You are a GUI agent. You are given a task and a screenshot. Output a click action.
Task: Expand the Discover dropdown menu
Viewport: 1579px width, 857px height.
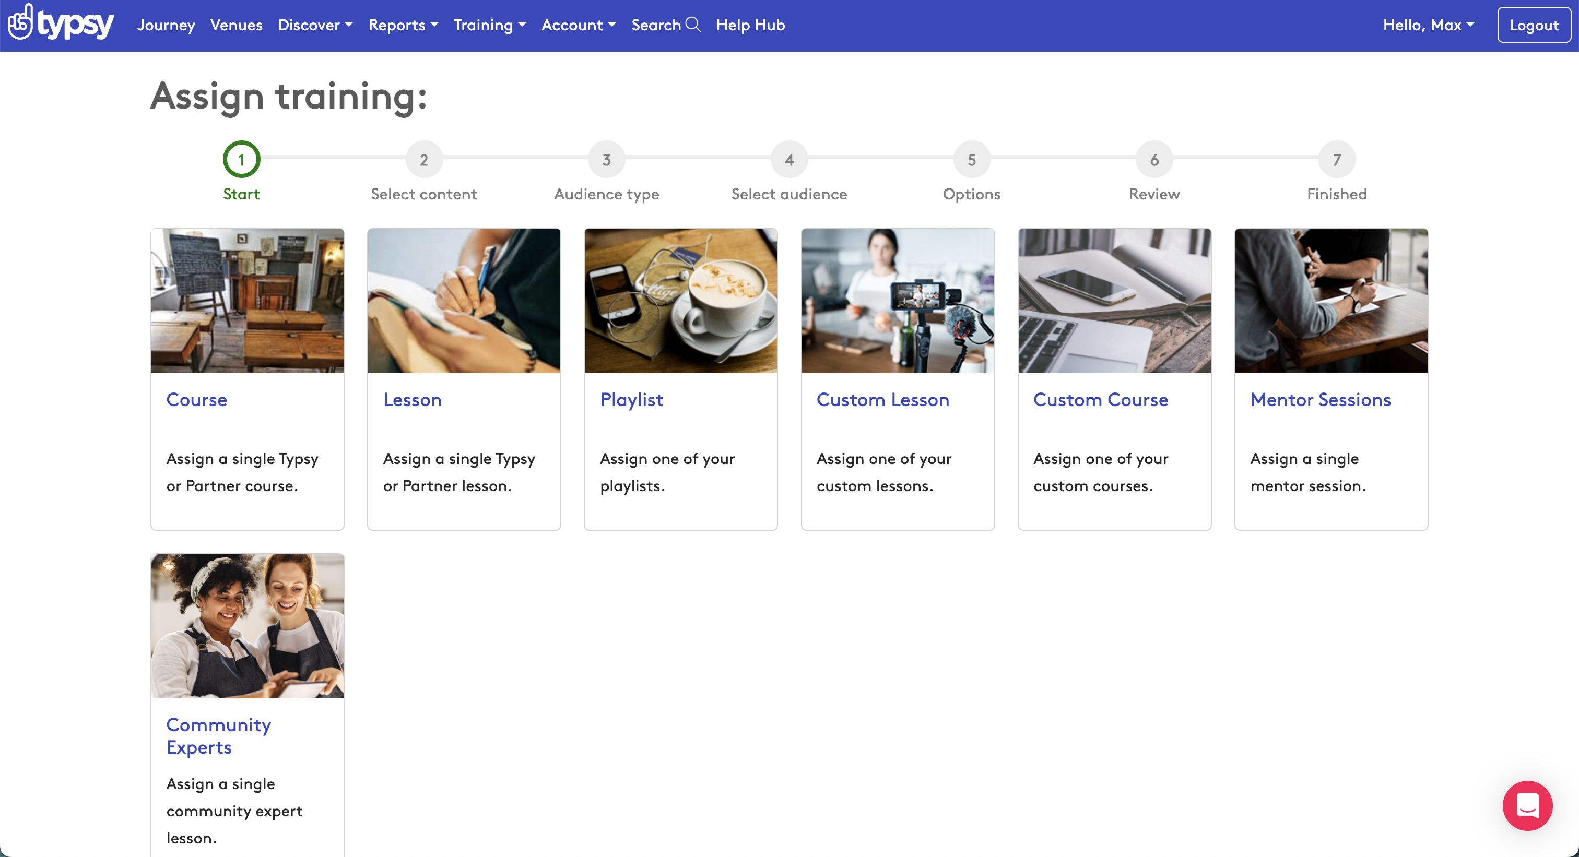(315, 25)
